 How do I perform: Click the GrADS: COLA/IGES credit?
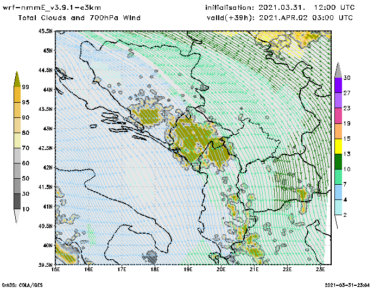click(x=22, y=285)
